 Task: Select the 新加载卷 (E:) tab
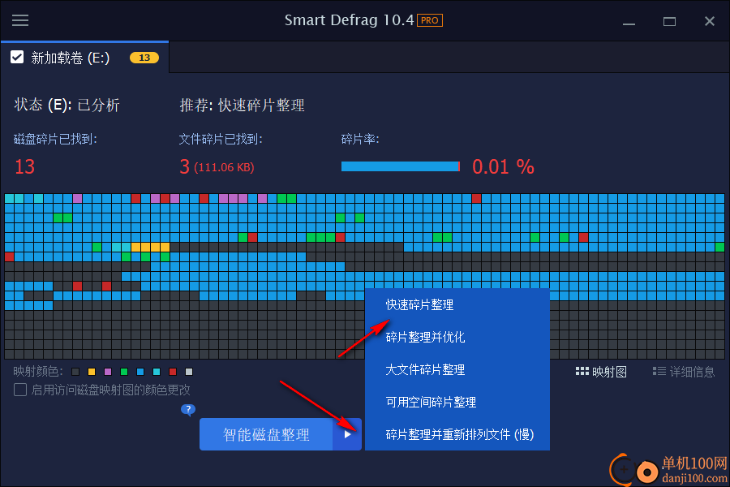(84, 58)
